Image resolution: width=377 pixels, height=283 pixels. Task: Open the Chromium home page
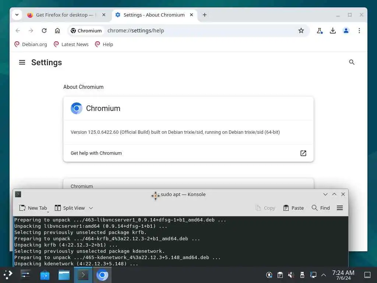click(x=57, y=31)
